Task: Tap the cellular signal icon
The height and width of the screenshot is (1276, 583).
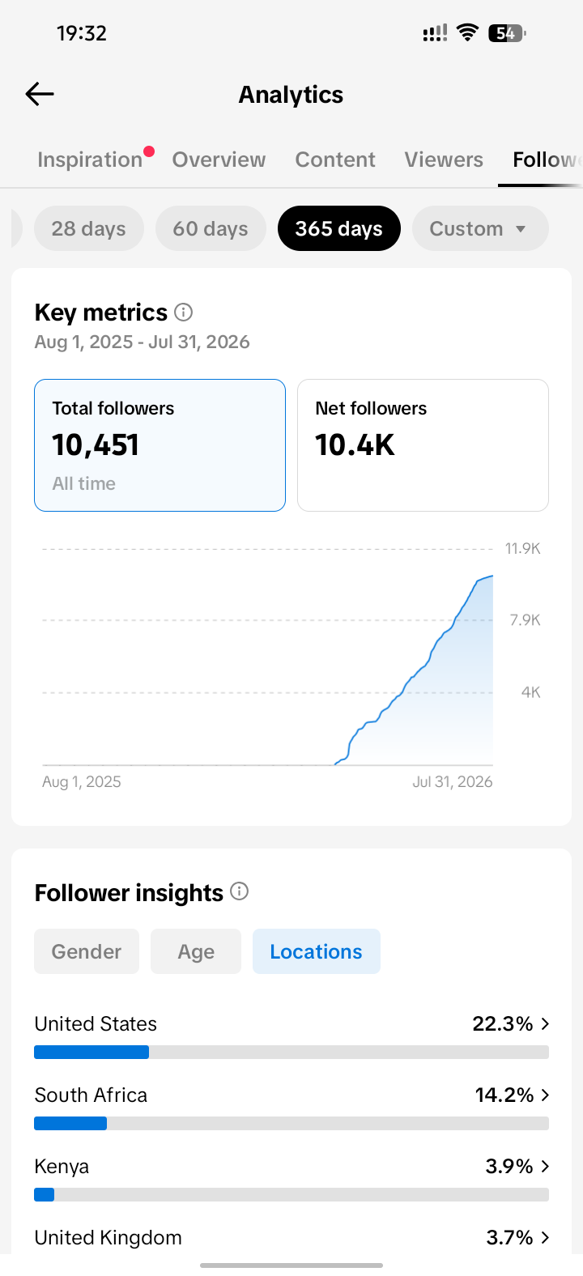Action: click(x=435, y=33)
